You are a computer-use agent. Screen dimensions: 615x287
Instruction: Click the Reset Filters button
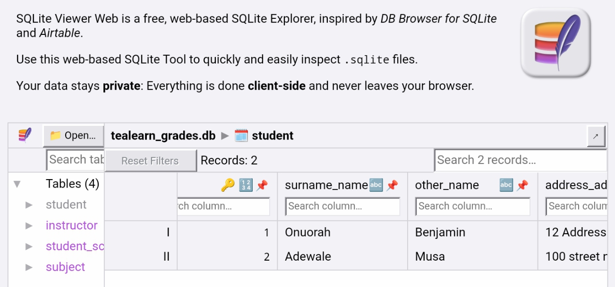tap(150, 161)
